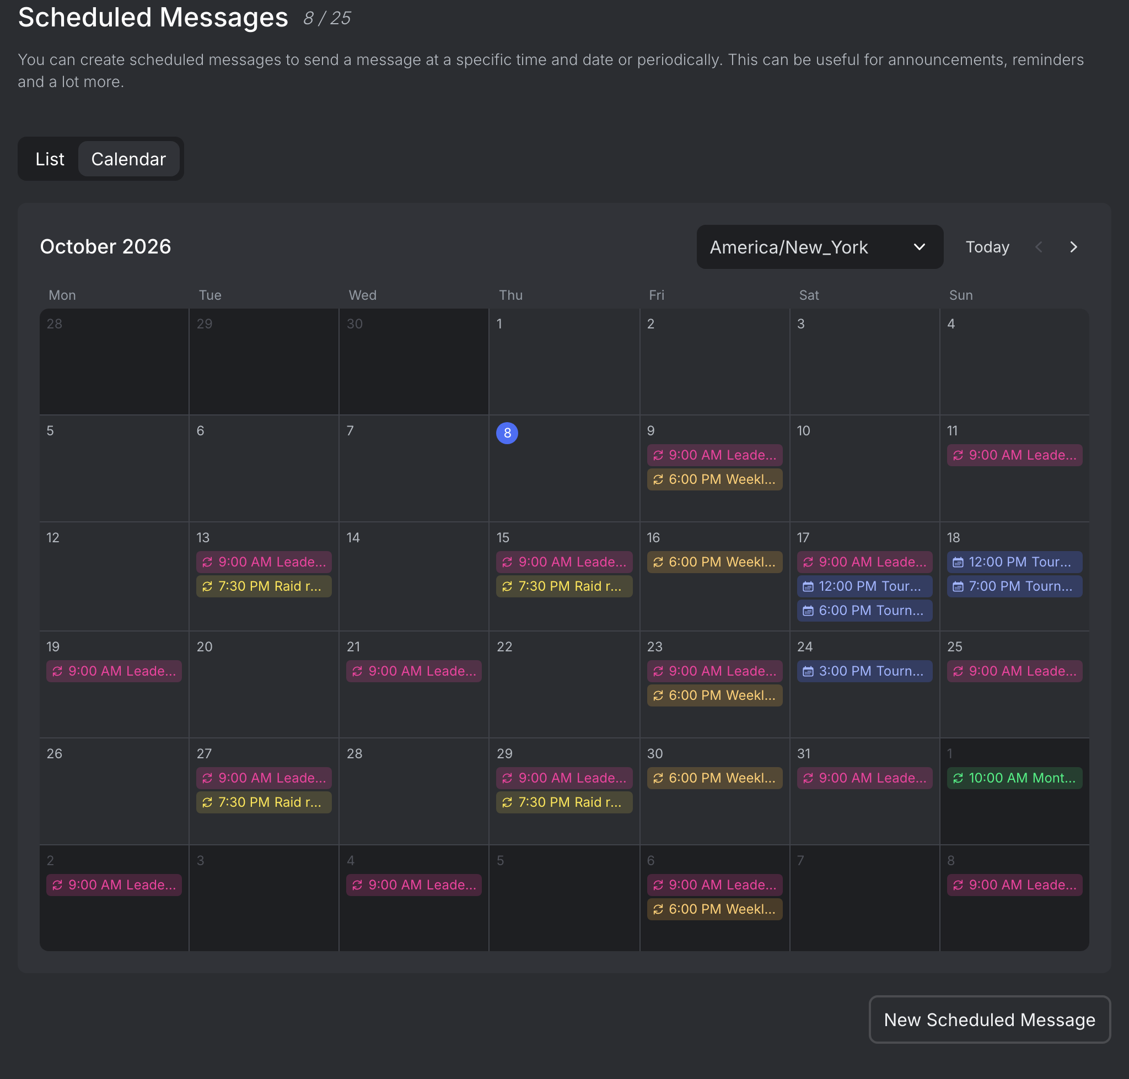Viewport: 1129px width, 1079px height.
Task: Click recurring icon of 9:00 AM event on the 27th
Action: (207, 778)
